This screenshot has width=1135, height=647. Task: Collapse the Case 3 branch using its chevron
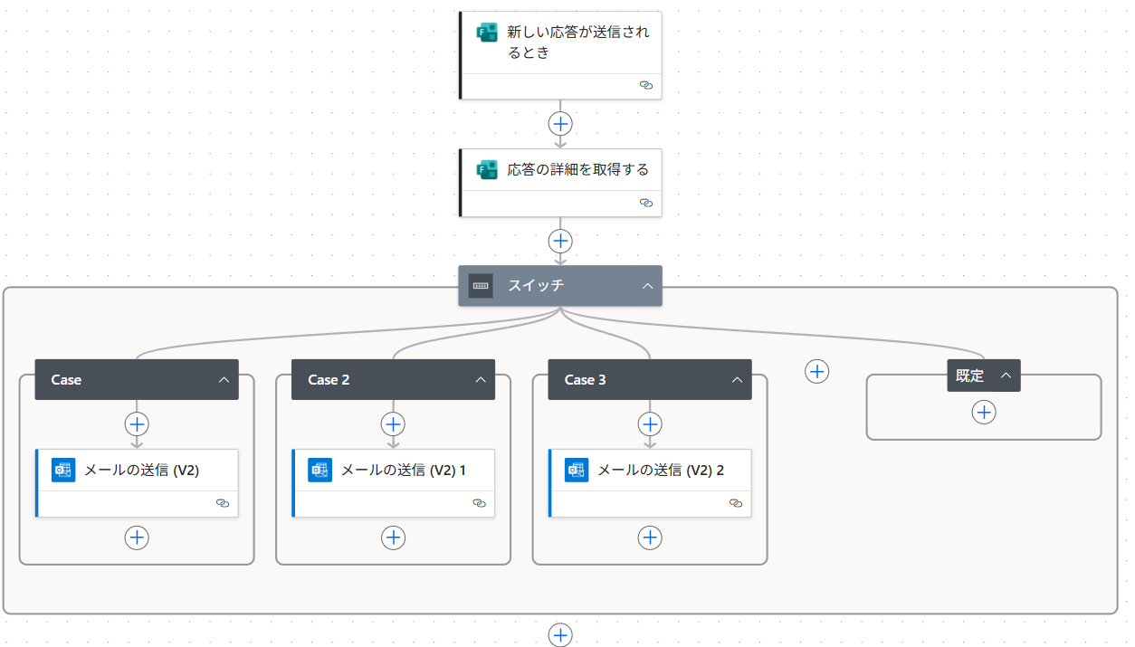point(737,380)
